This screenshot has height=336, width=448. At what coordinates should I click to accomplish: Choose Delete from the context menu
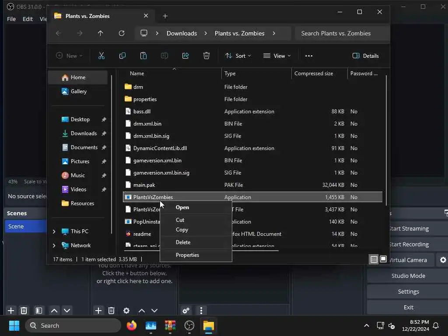[x=196, y=242]
